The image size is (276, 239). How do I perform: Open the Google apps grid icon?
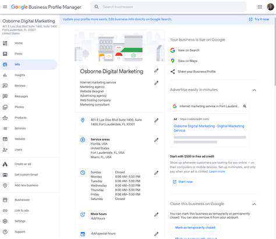[260, 7]
